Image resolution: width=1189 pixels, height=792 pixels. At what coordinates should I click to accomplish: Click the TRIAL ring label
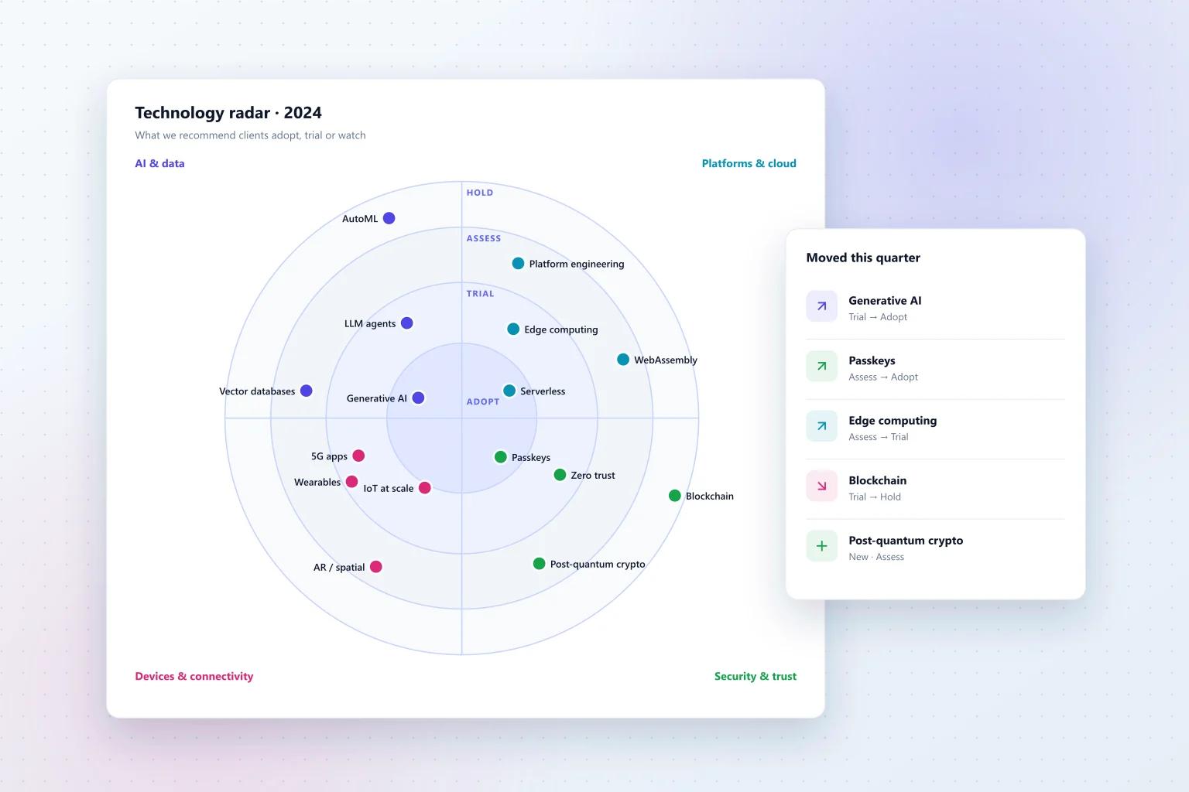pyautogui.click(x=480, y=293)
